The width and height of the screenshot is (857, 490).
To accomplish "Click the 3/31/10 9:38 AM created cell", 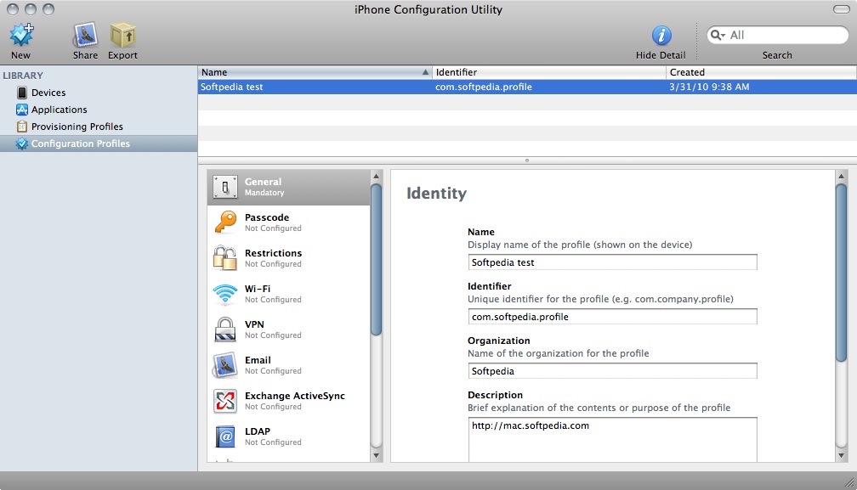I will (x=709, y=87).
